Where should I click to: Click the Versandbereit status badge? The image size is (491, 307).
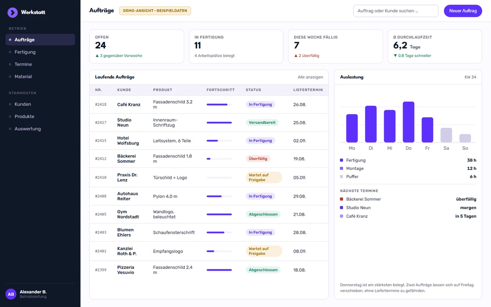262,122
